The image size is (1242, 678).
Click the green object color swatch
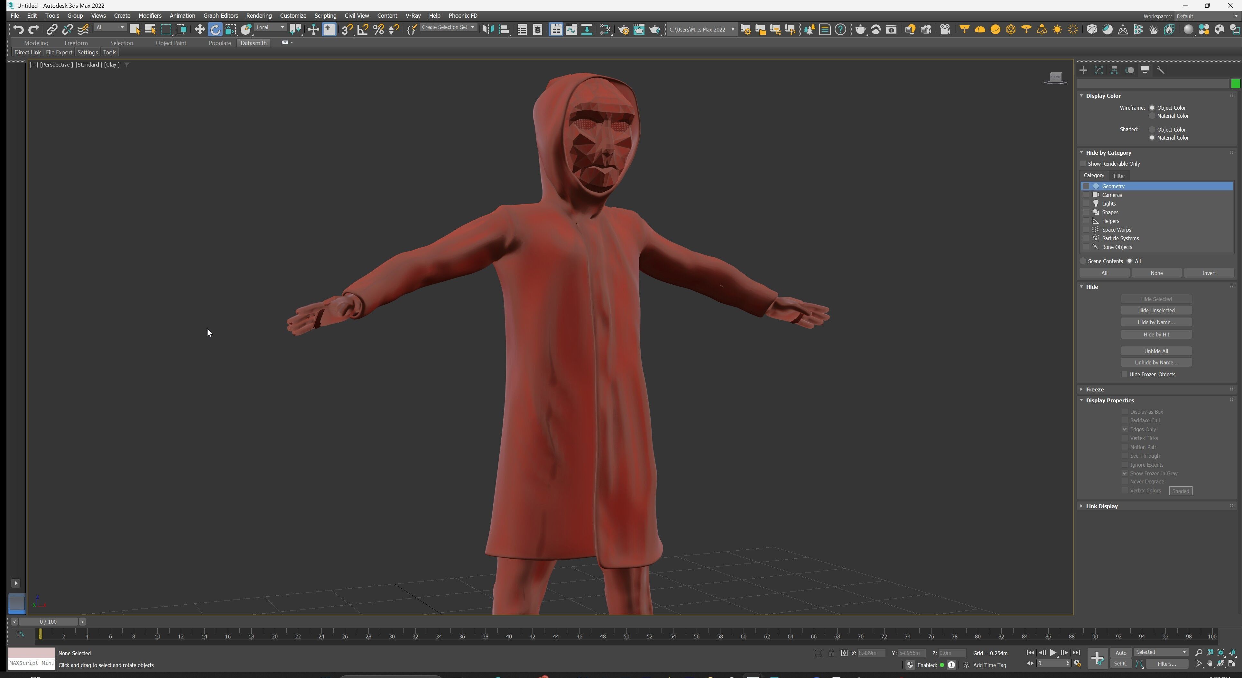coord(1235,84)
